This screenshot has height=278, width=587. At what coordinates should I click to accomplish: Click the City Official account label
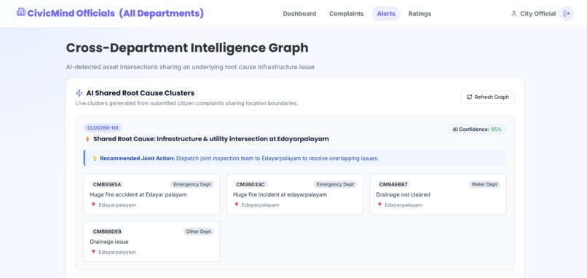pyautogui.click(x=538, y=14)
